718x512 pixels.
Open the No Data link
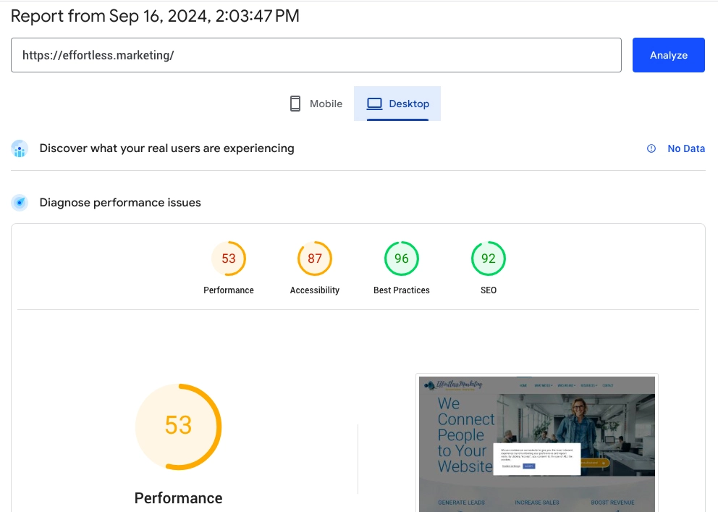coord(685,148)
